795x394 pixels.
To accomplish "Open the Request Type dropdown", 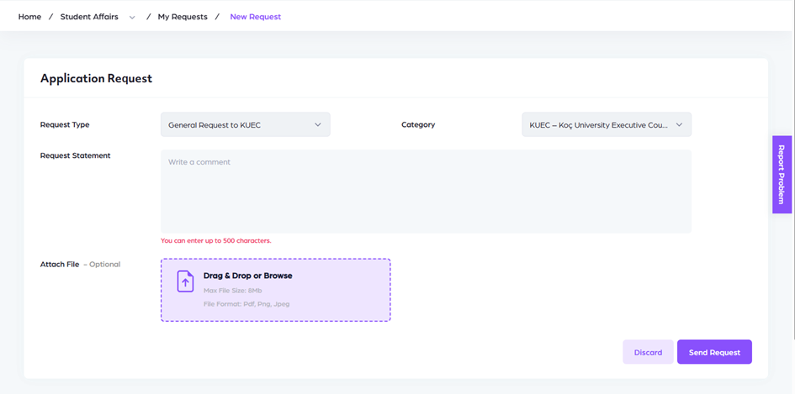I will coord(245,125).
